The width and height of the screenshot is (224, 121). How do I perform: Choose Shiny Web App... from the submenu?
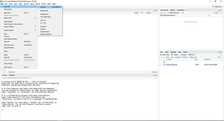point(49,17)
